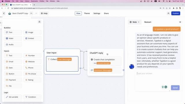Add an Image bubble block
This screenshot has width=185, height=104.
click(32, 32)
